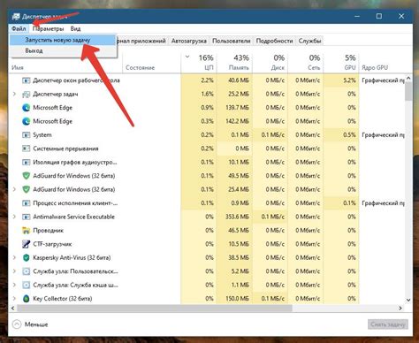This screenshot has height=343, width=419.
Task: Click the Изоляция графов аудиоустройств icon
Action: coord(27,162)
